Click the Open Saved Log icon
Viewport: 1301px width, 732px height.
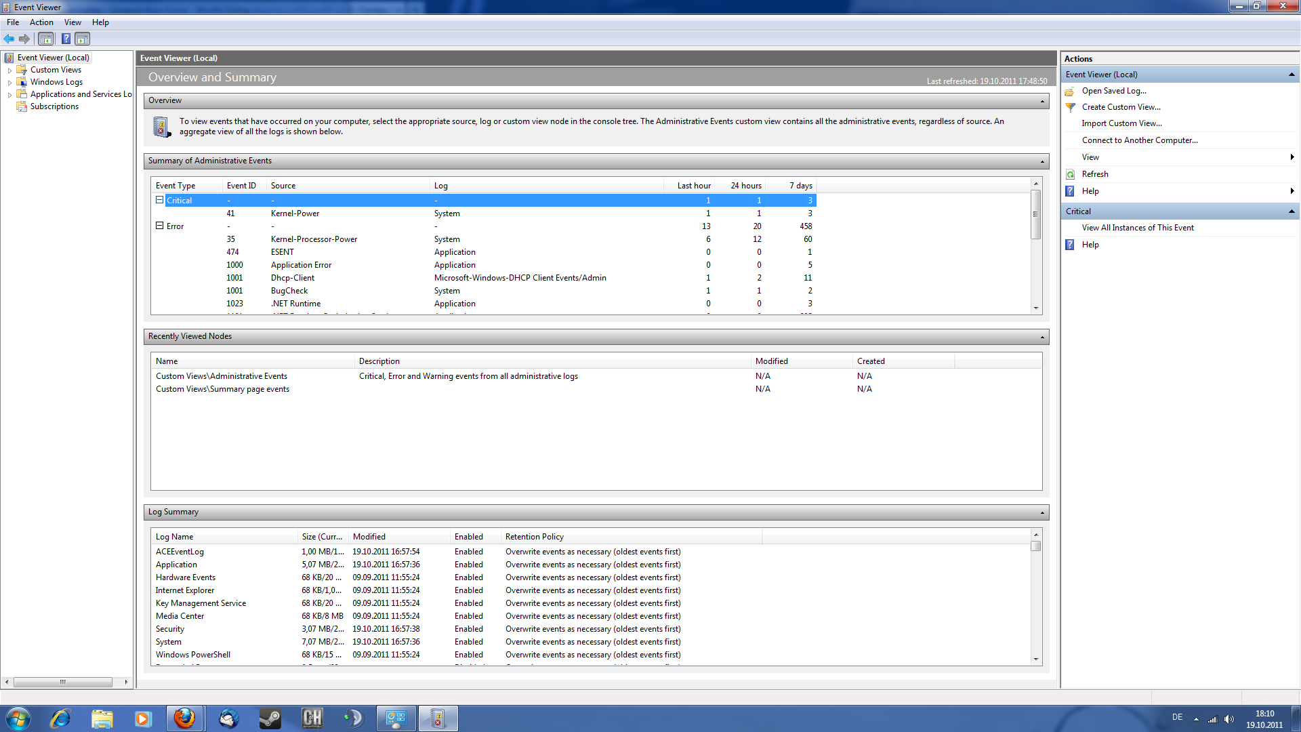1070,91
